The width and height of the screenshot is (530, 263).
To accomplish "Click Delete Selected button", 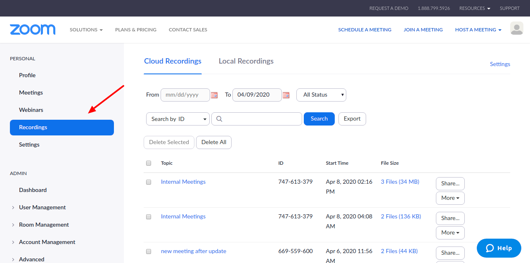I will point(169,142).
